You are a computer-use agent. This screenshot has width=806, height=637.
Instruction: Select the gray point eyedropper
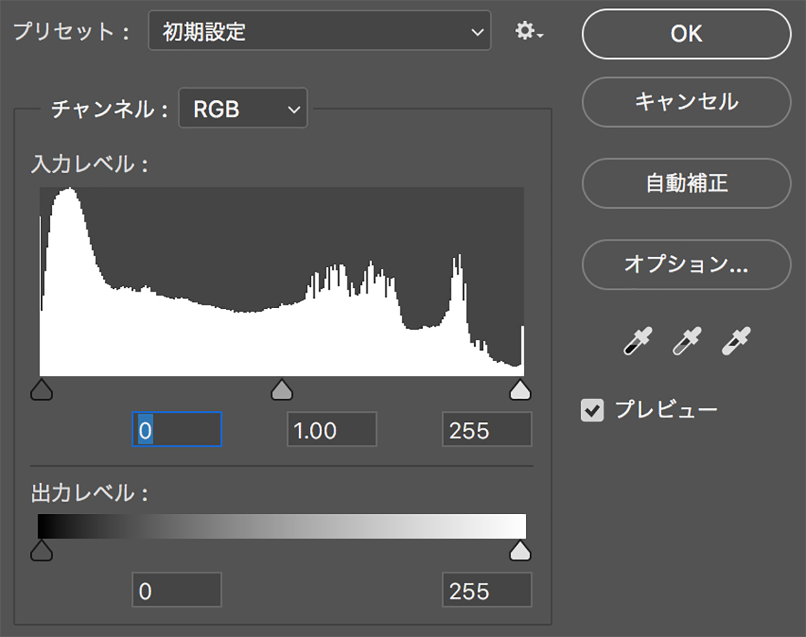pos(686,341)
